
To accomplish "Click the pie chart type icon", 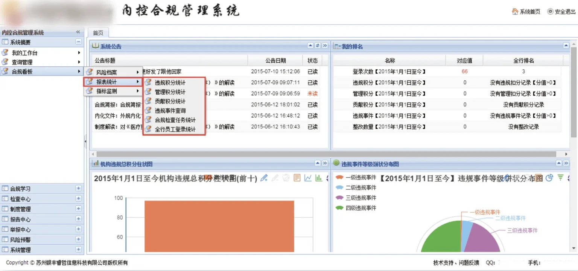I will click(x=549, y=178).
